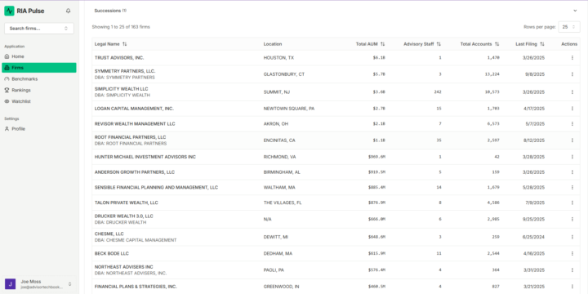Image resolution: width=588 pixels, height=294 pixels.
Task: Sort table by Legal Name arrows
Action: (124, 44)
